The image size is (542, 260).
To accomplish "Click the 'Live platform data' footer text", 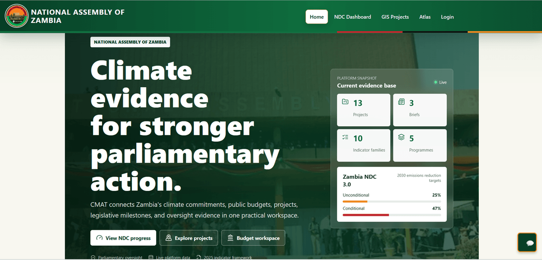I will tap(173, 257).
